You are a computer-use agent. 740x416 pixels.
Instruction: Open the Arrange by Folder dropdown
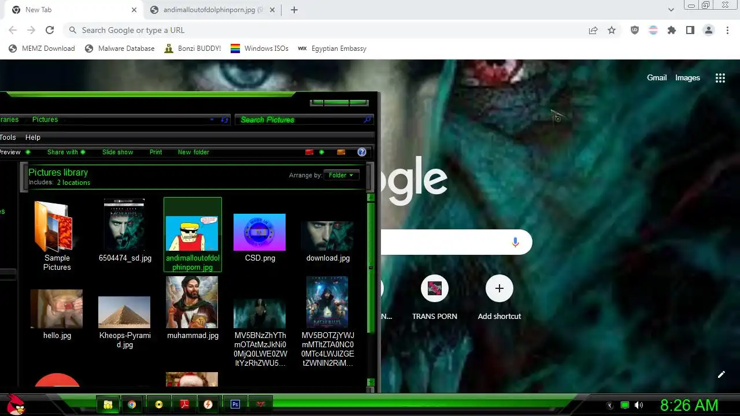tap(341, 175)
